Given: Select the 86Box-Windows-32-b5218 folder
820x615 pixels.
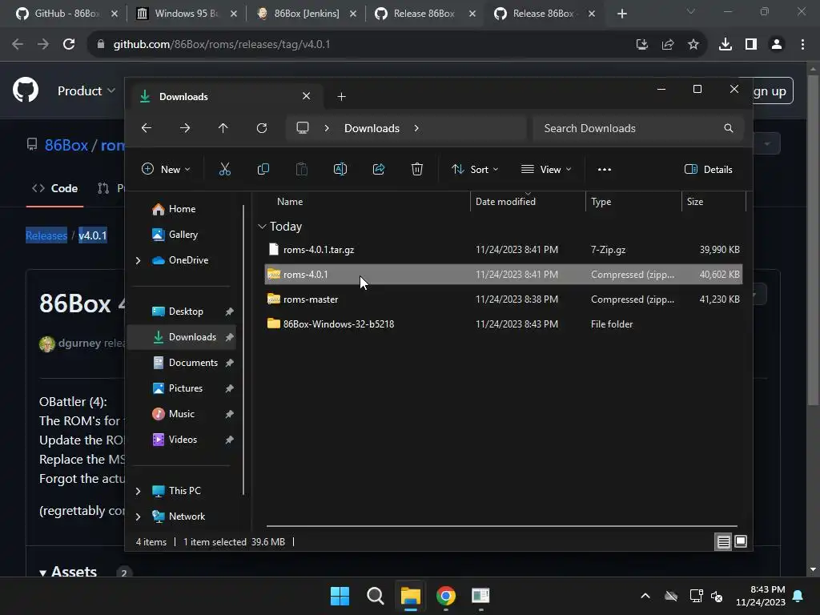Looking at the screenshot, I should [503, 324].
